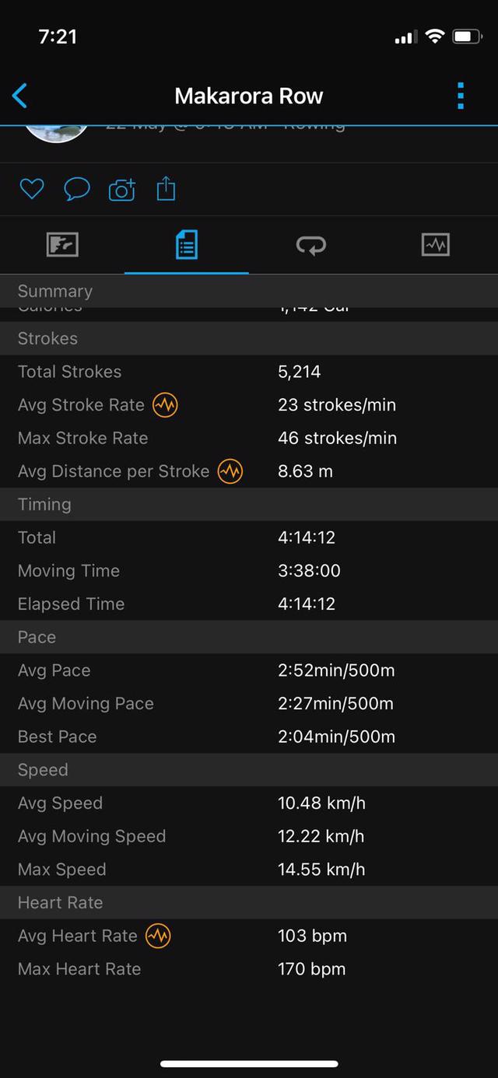Switch to the map overview tab
The image size is (498, 1078).
(x=62, y=246)
